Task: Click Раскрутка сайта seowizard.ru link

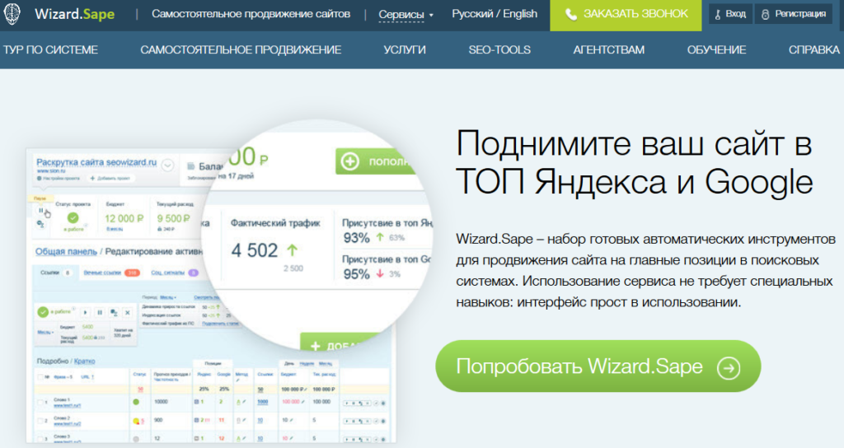Action: 96,162
